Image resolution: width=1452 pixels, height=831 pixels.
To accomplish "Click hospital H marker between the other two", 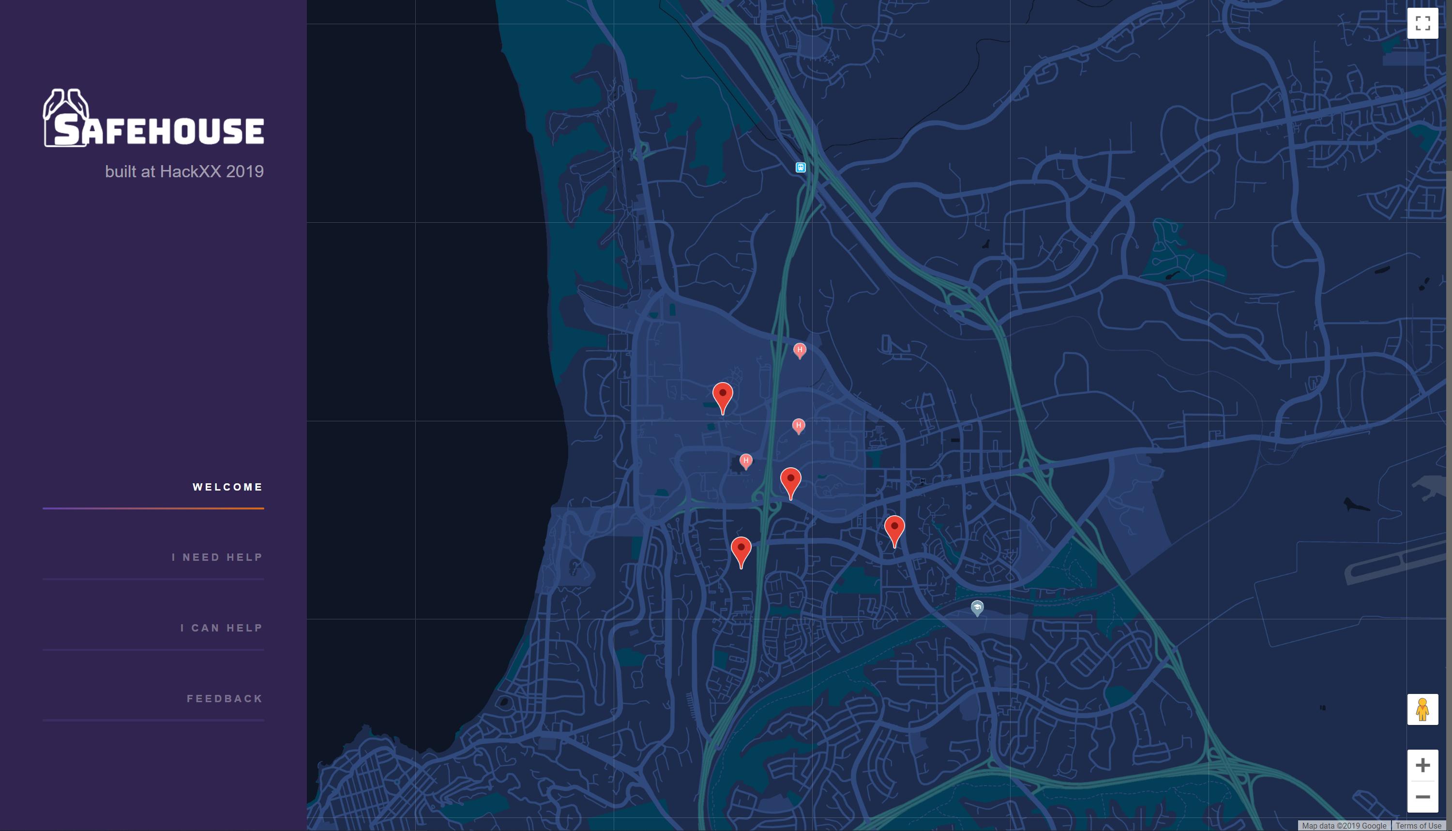I will [x=799, y=425].
